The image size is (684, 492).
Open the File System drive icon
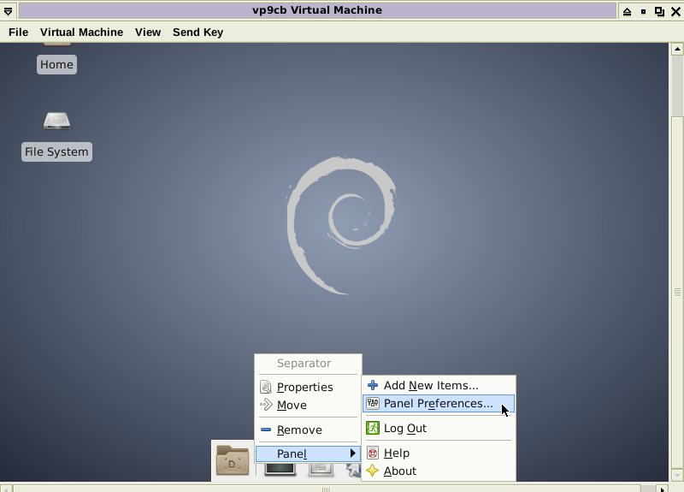56,122
